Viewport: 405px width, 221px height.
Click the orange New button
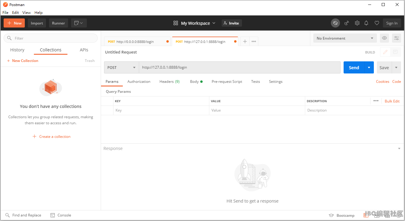[14, 23]
